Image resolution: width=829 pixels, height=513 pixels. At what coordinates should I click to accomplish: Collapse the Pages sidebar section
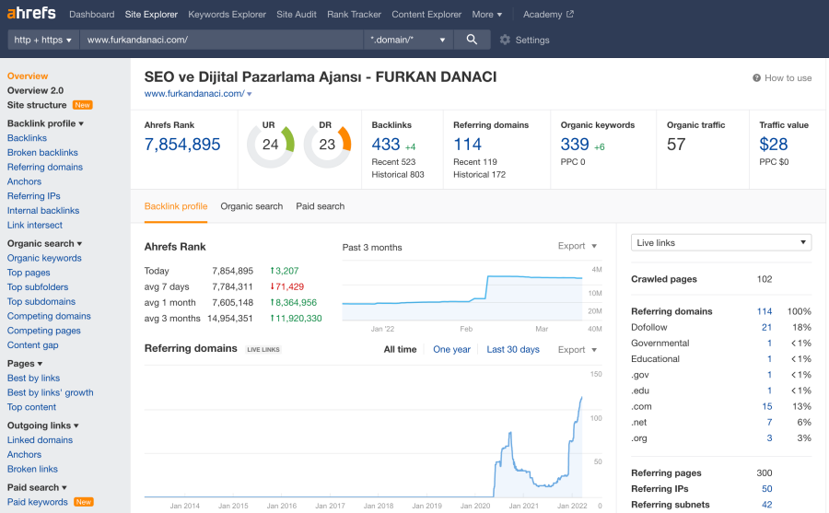pyautogui.click(x=25, y=363)
